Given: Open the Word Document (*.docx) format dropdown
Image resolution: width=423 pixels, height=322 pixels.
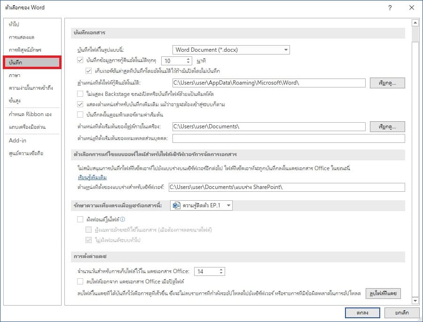Looking at the screenshot, I should [231, 50].
